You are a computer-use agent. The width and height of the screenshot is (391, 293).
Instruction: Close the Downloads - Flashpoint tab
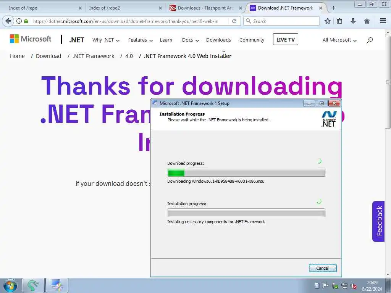click(x=241, y=8)
